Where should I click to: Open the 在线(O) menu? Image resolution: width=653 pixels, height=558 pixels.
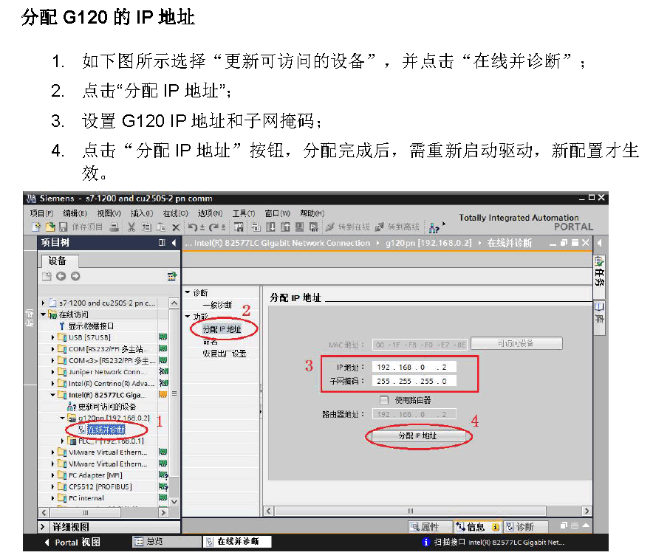pyautogui.click(x=175, y=213)
